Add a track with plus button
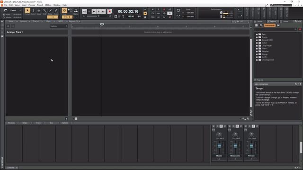 (x=8, y=26)
